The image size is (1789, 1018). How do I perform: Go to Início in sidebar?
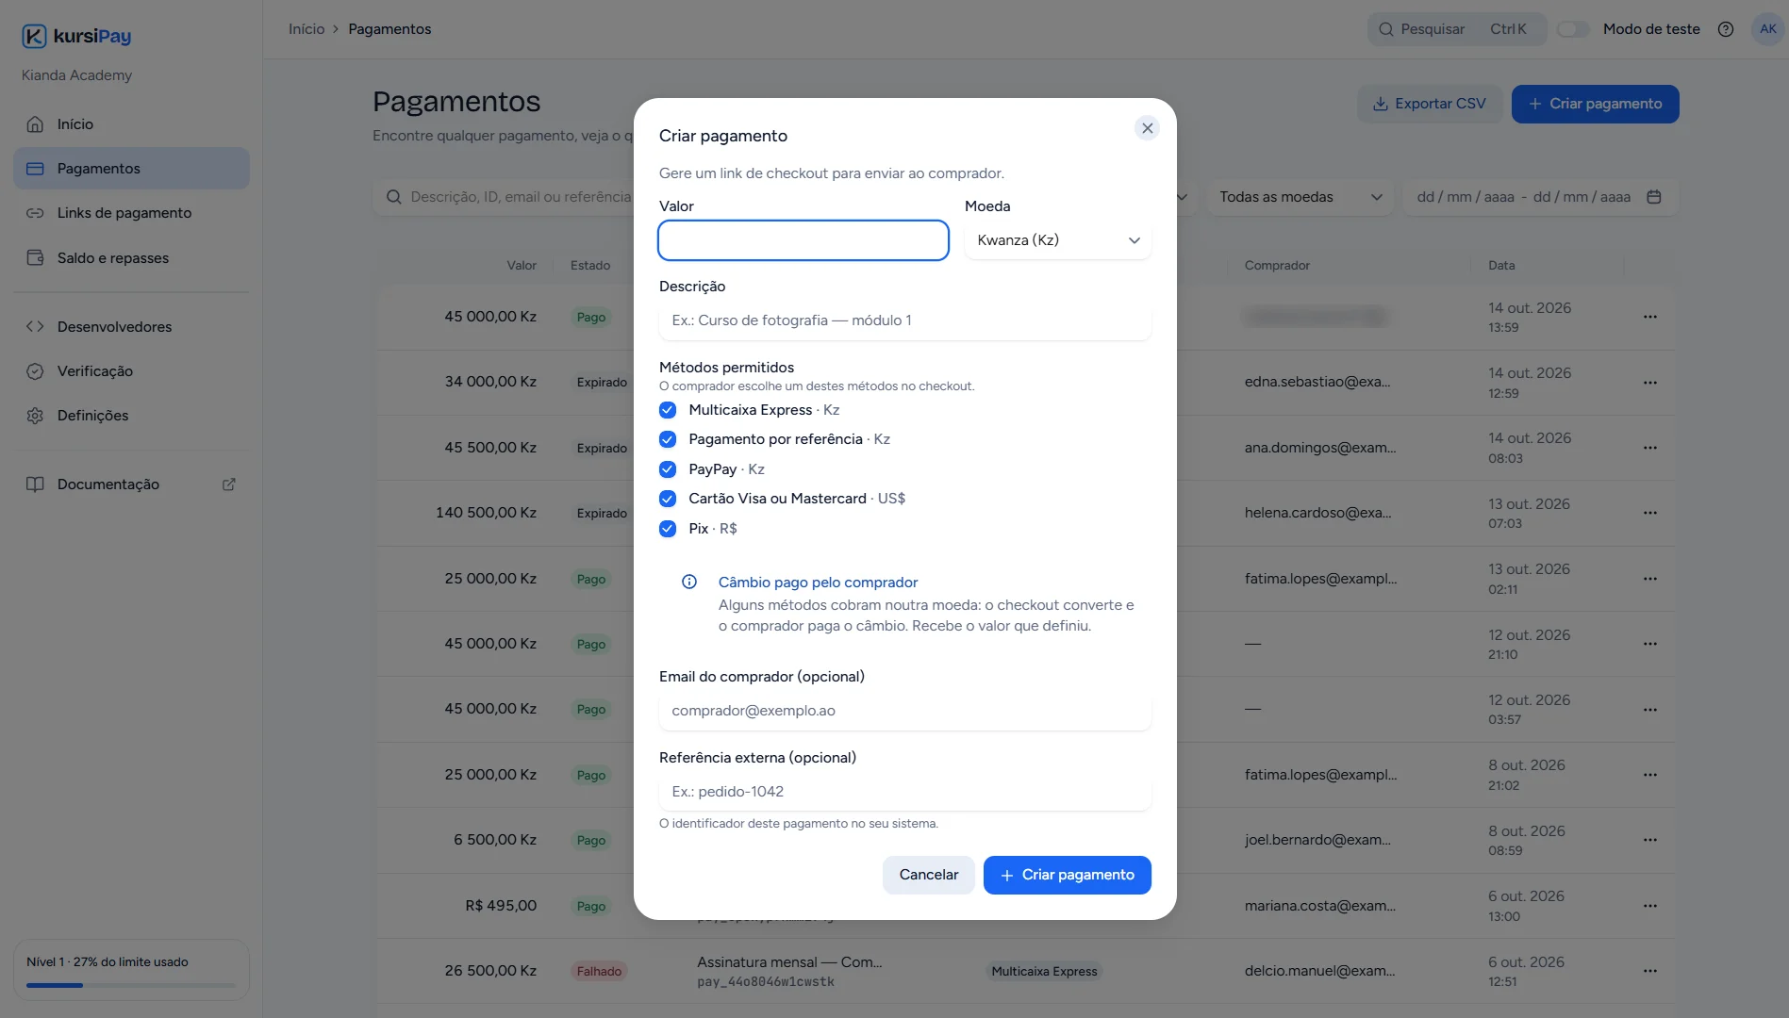(131, 124)
